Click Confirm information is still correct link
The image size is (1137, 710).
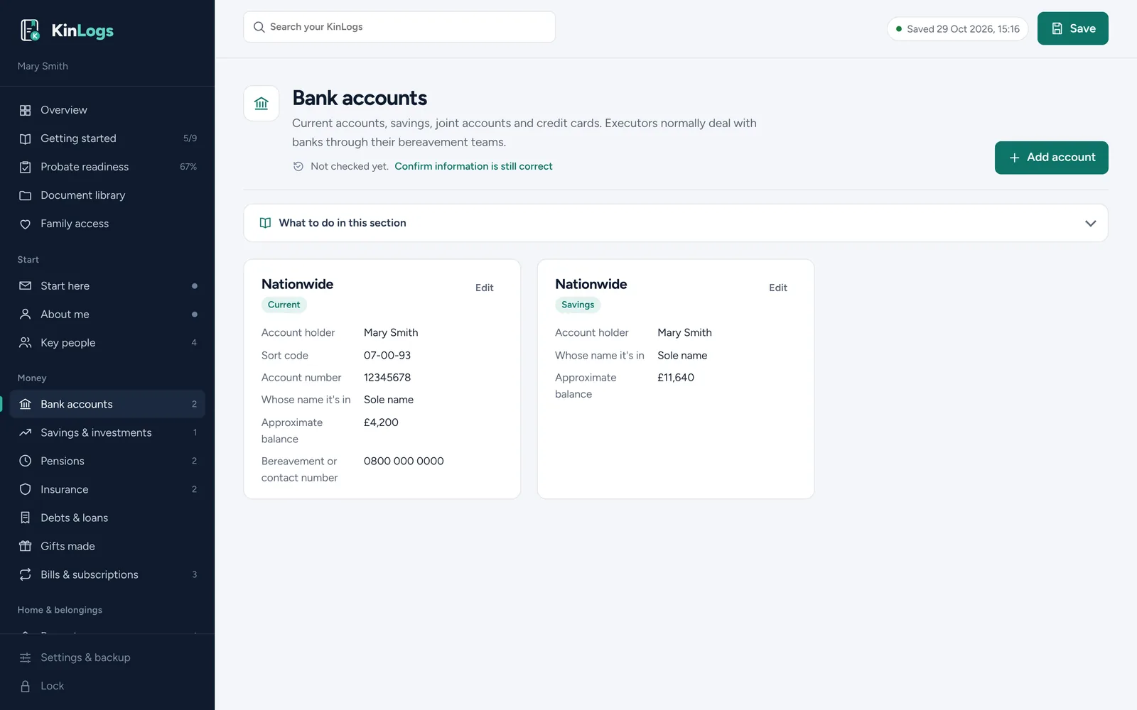pos(473,166)
